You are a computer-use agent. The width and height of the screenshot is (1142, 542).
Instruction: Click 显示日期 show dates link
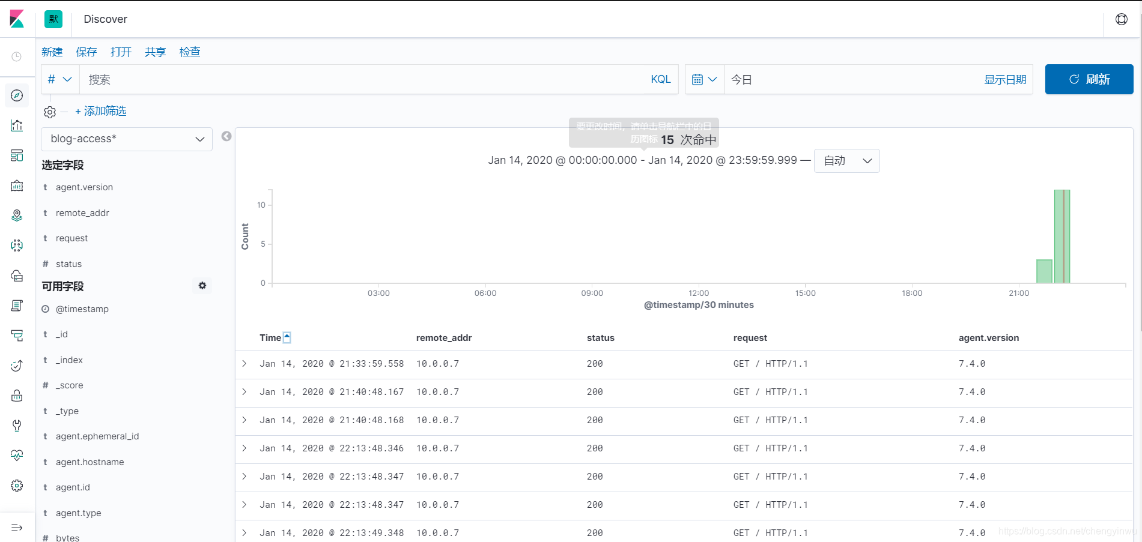coord(1005,80)
